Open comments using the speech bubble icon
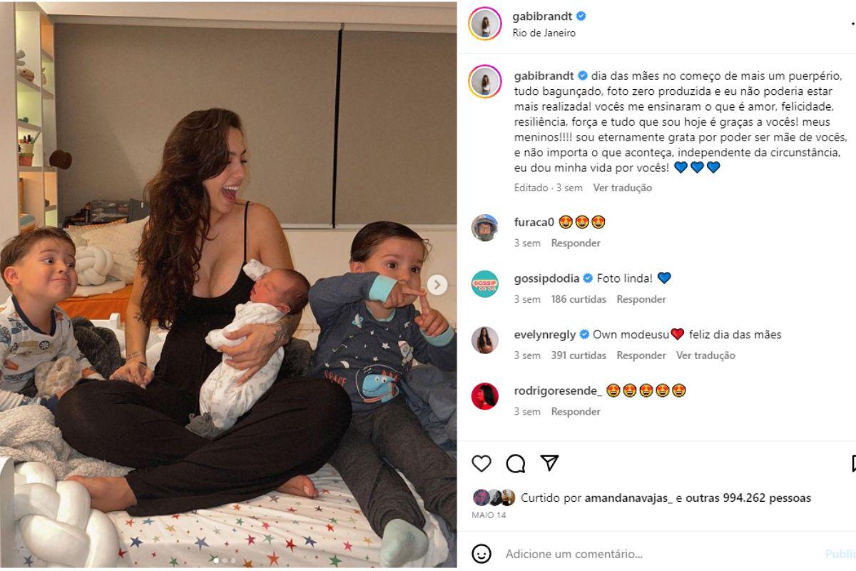The width and height of the screenshot is (856, 571). pos(516,463)
